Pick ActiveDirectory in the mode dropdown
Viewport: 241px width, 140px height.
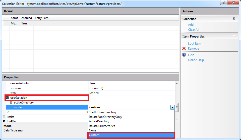tap(99, 121)
